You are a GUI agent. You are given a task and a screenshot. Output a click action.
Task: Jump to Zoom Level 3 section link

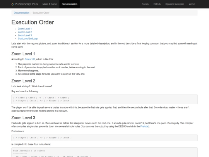pos(25,35)
